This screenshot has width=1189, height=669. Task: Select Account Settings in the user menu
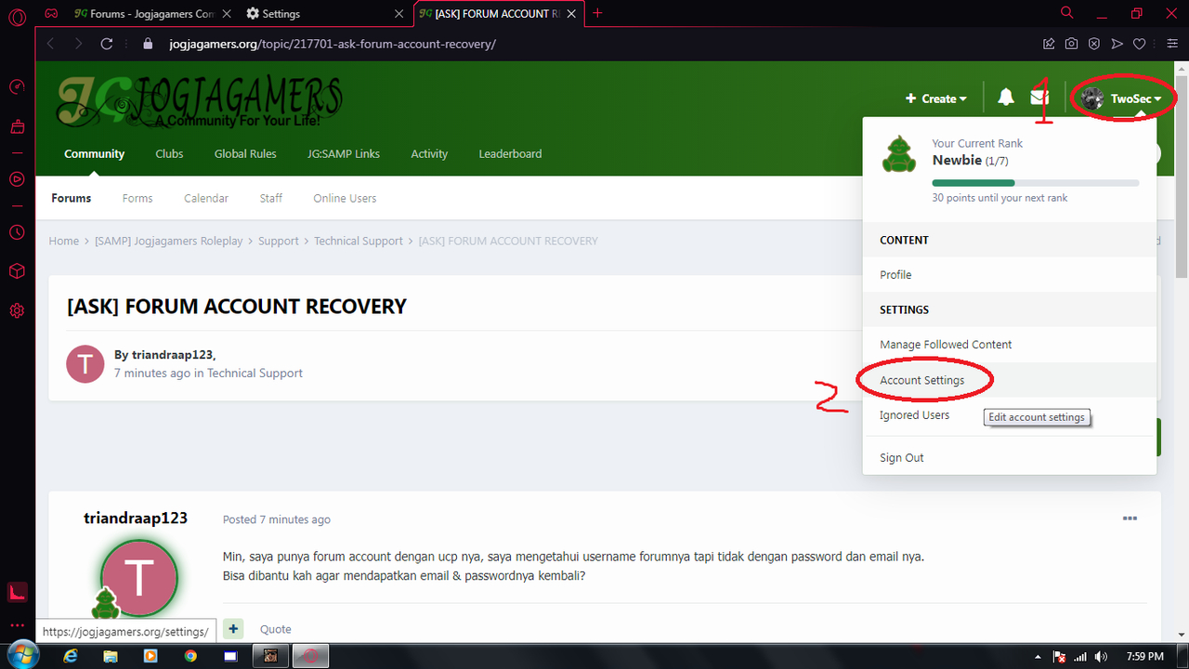1010,380
